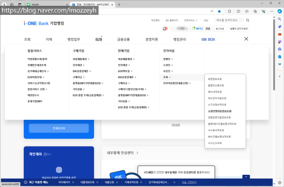Select 부도전자어음조회 in submenu

pyautogui.click(x=217, y=98)
